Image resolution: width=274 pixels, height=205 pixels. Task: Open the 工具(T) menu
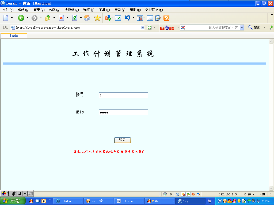(104, 10)
